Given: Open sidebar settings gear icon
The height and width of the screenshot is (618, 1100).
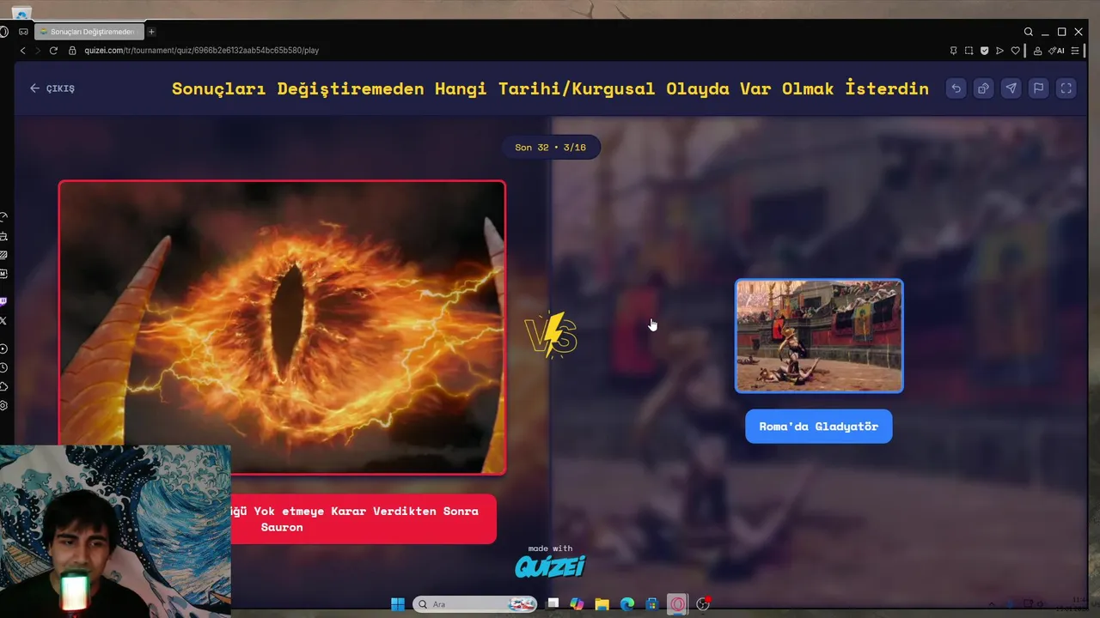Looking at the screenshot, I should [3, 405].
